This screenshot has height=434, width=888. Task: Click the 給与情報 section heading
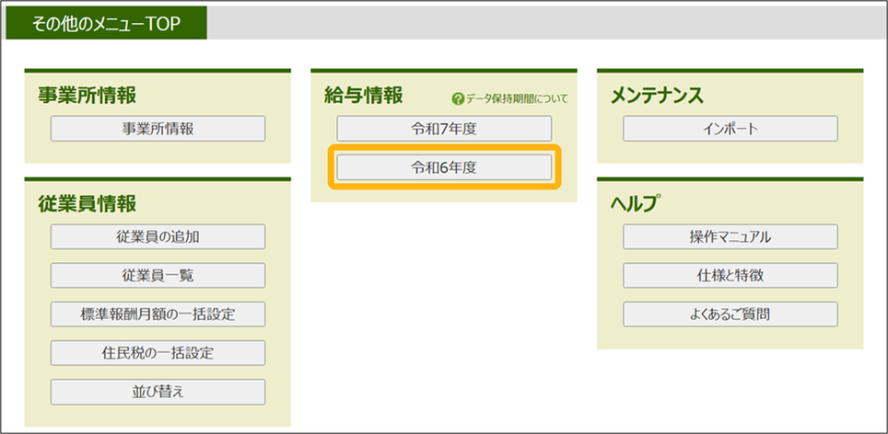pos(363,95)
